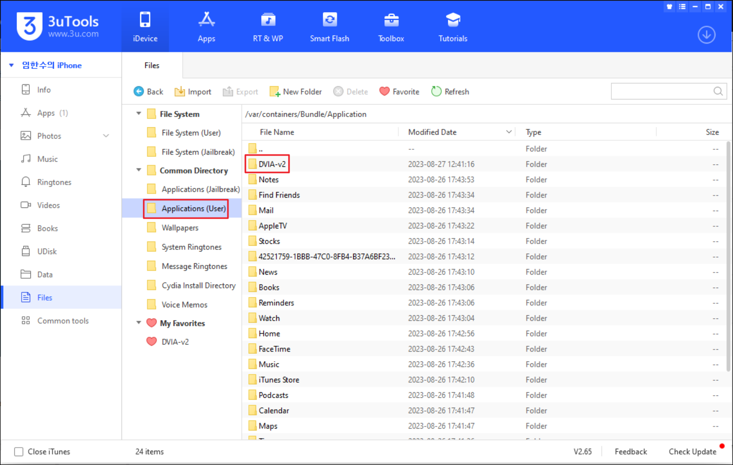The height and width of the screenshot is (465, 733).
Task: Go Back in file browser
Action: point(148,91)
